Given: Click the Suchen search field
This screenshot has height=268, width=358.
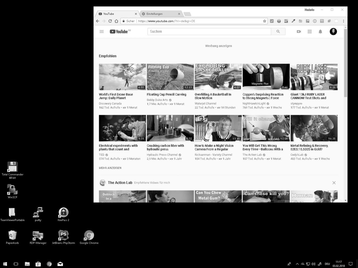Looking at the screenshot, I should [209, 32].
